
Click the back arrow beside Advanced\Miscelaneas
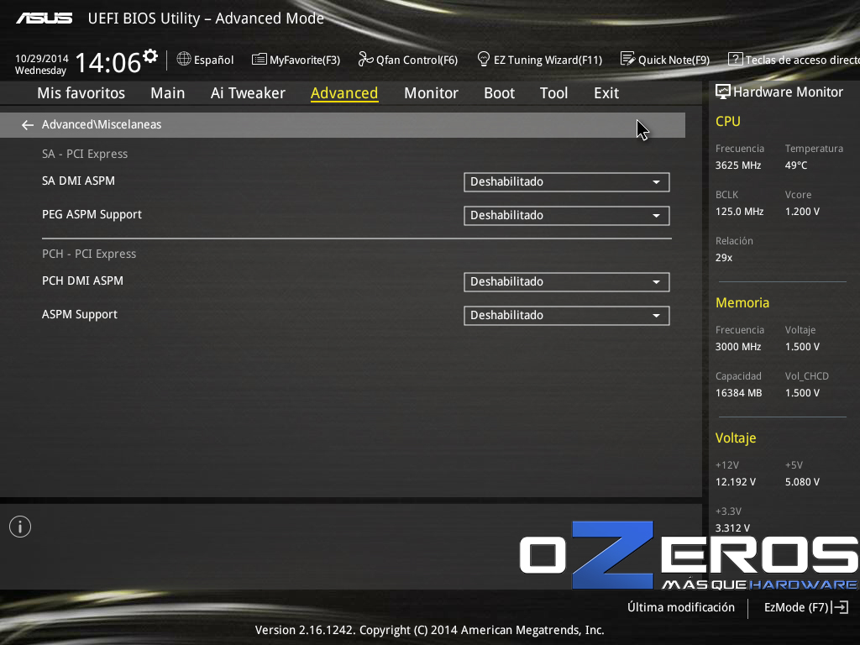[x=28, y=125]
